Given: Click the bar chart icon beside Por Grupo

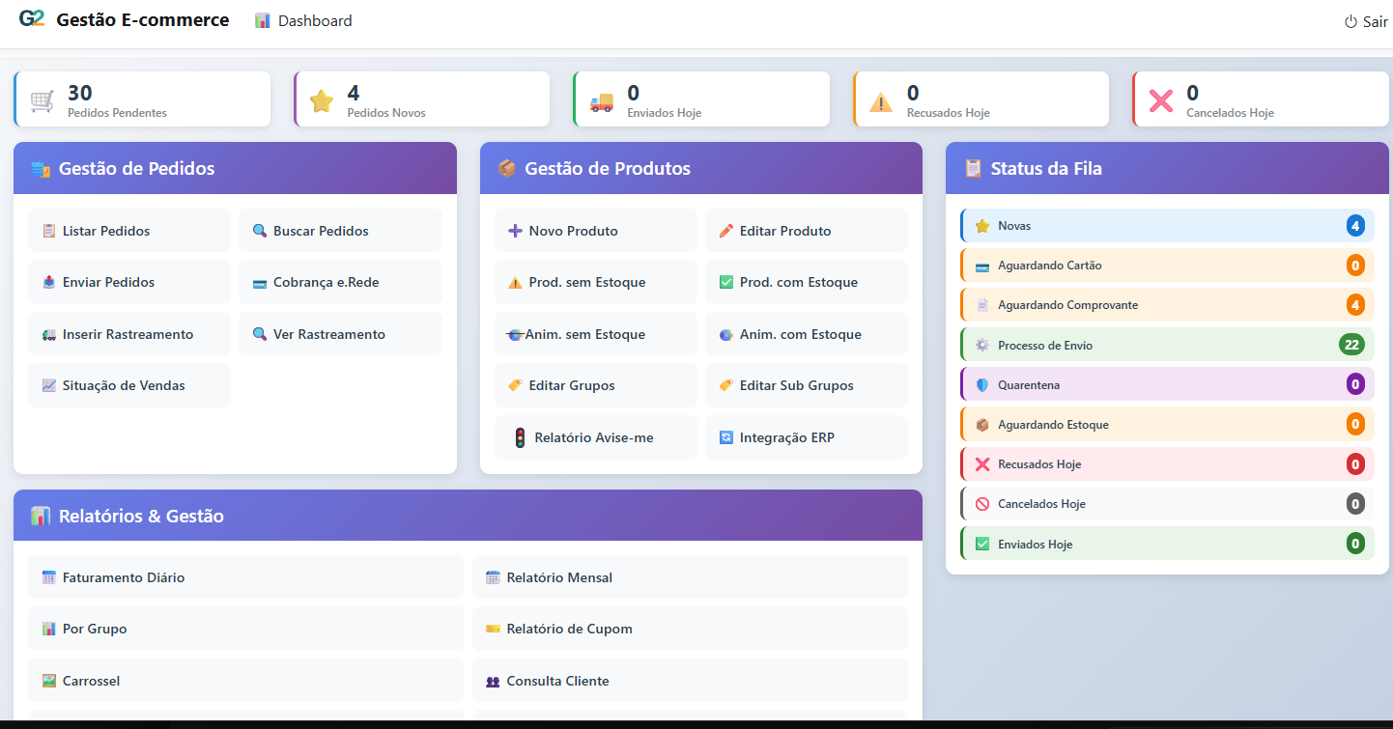Looking at the screenshot, I should tap(49, 629).
